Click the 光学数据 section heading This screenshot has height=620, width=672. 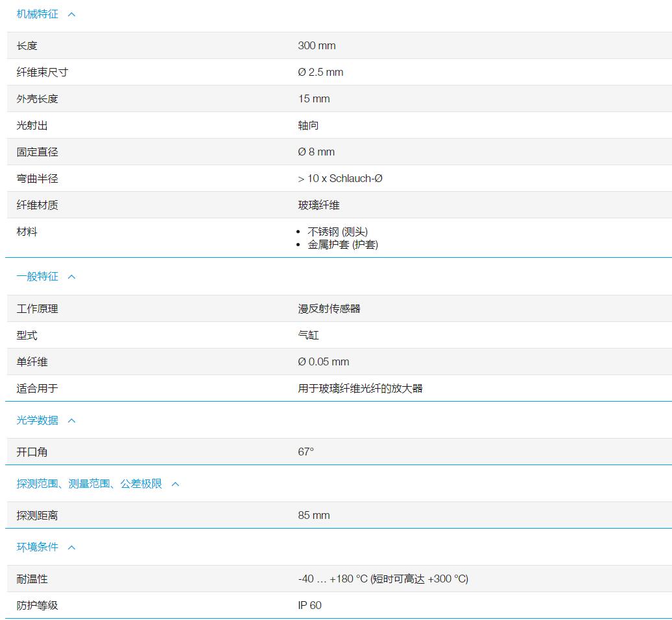tap(36, 420)
